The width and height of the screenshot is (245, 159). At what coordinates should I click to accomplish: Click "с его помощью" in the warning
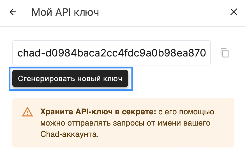tap(182, 112)
